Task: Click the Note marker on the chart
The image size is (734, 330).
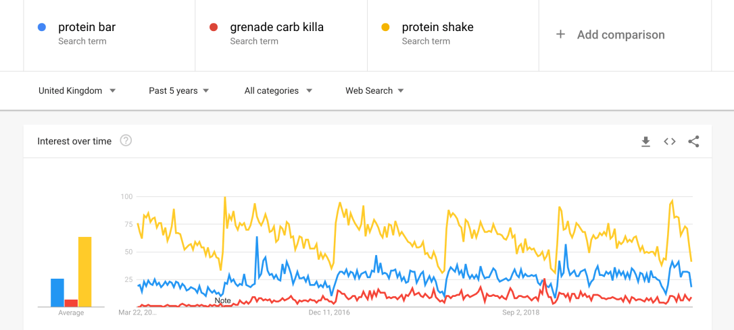Action: tap(222, 300)
